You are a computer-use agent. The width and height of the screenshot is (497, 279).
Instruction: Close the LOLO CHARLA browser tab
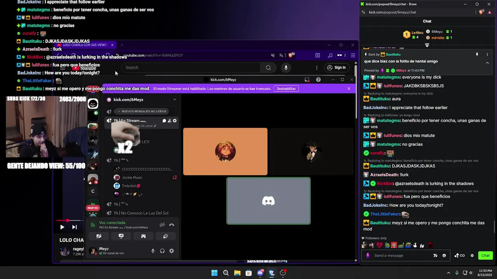coord(112,45)
